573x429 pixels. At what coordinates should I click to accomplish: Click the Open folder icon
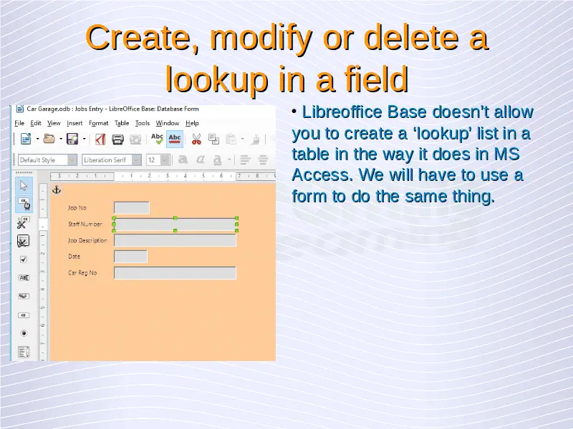49,139
